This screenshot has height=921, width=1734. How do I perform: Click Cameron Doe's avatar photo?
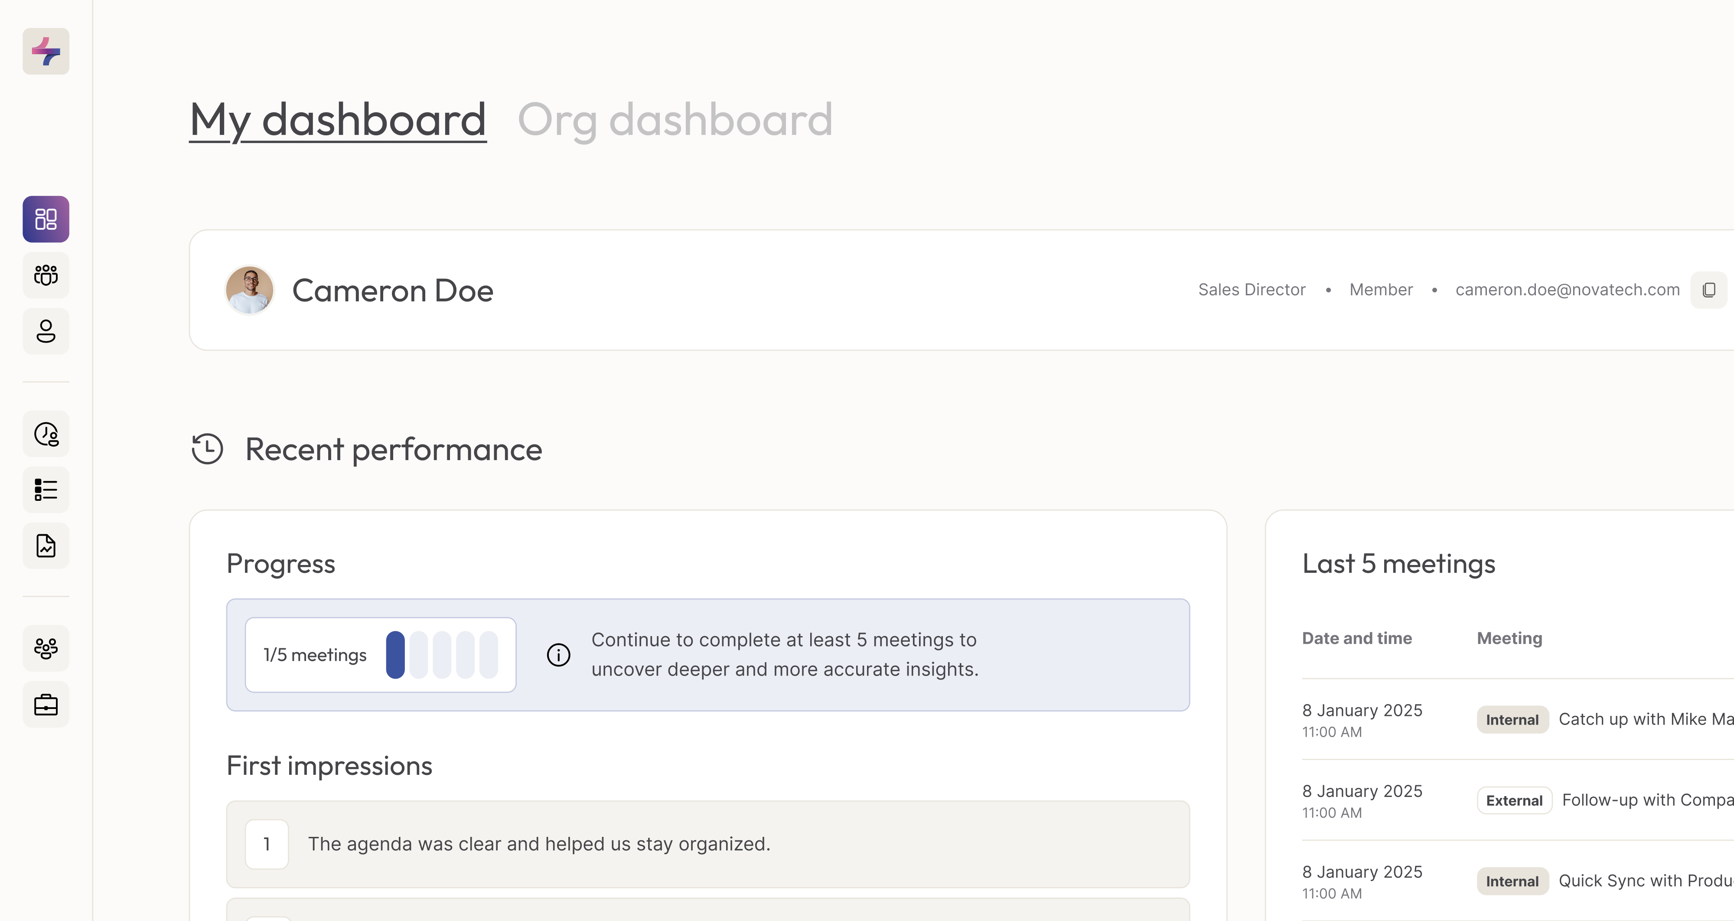[x=250, y=290]
